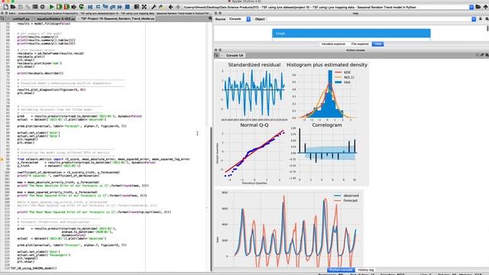Switch to the IPython console tab
Viewport: 489px width, 275px height.
(x=341, y=270)
